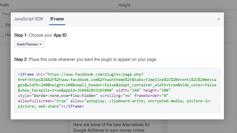The height and width of the screenshot is (133, 237).
Task: Click the scrolling="no" attribute in code
Action: [116, 95]
